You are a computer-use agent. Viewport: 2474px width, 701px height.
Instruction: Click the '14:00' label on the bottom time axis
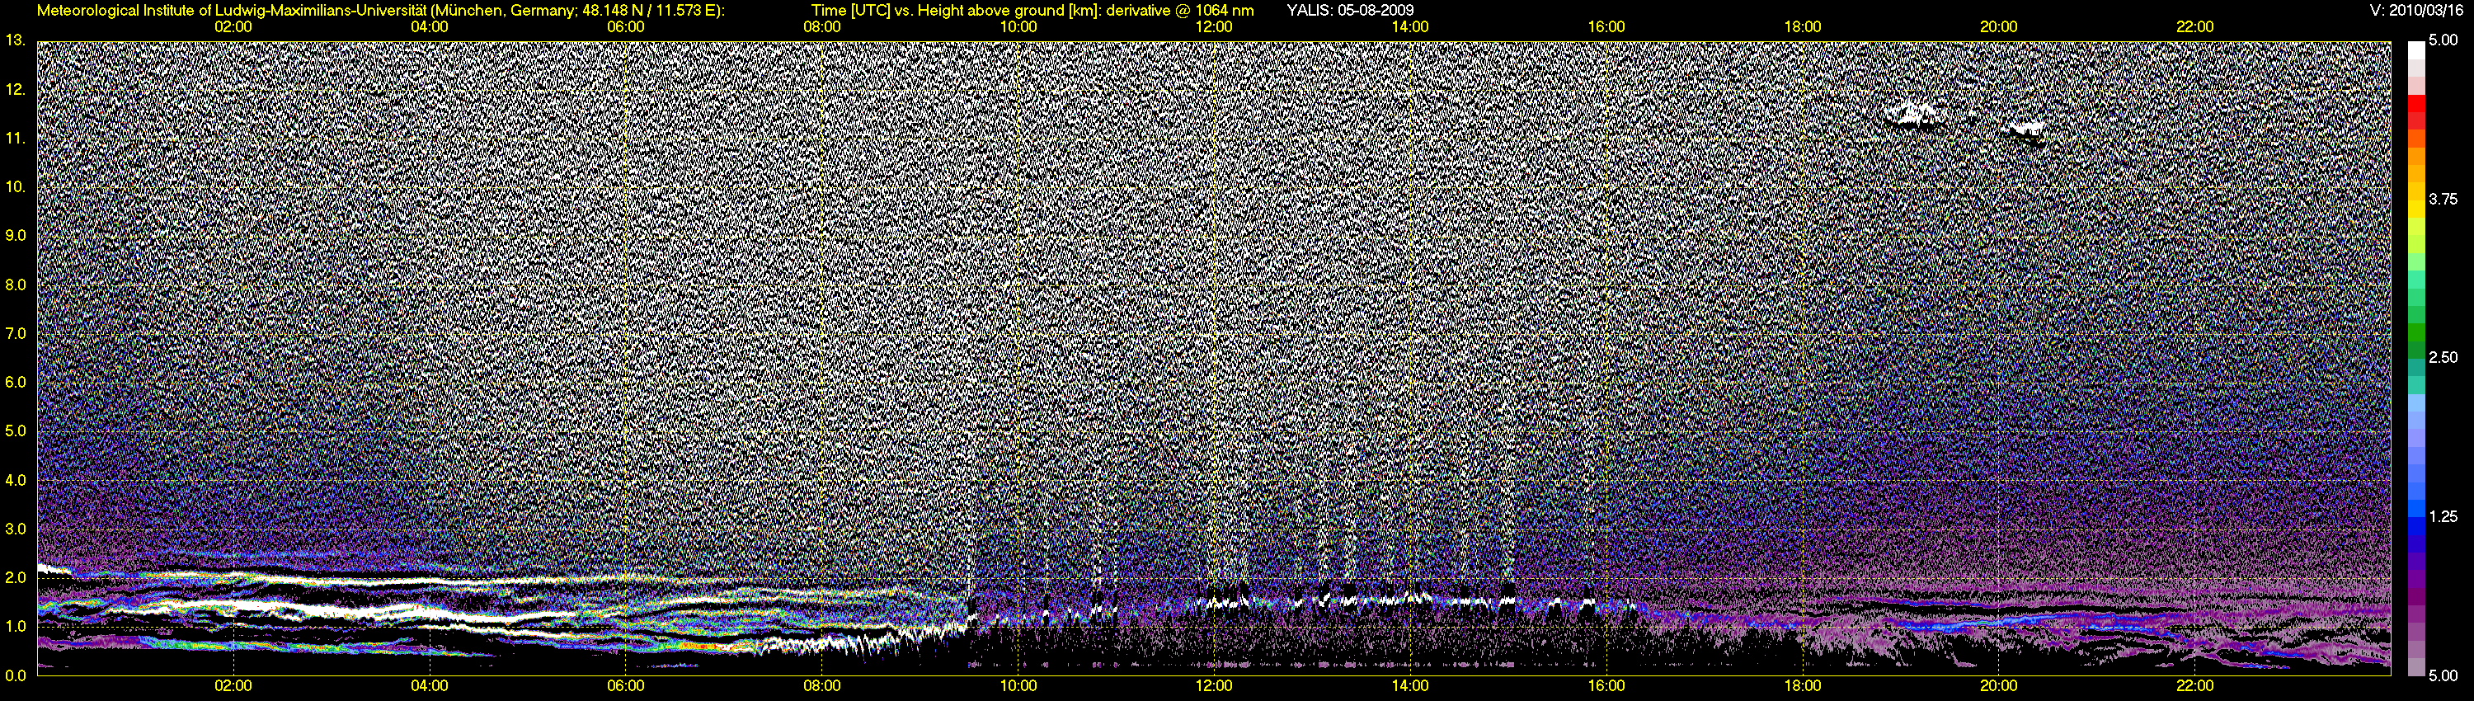click(1410, 685)
